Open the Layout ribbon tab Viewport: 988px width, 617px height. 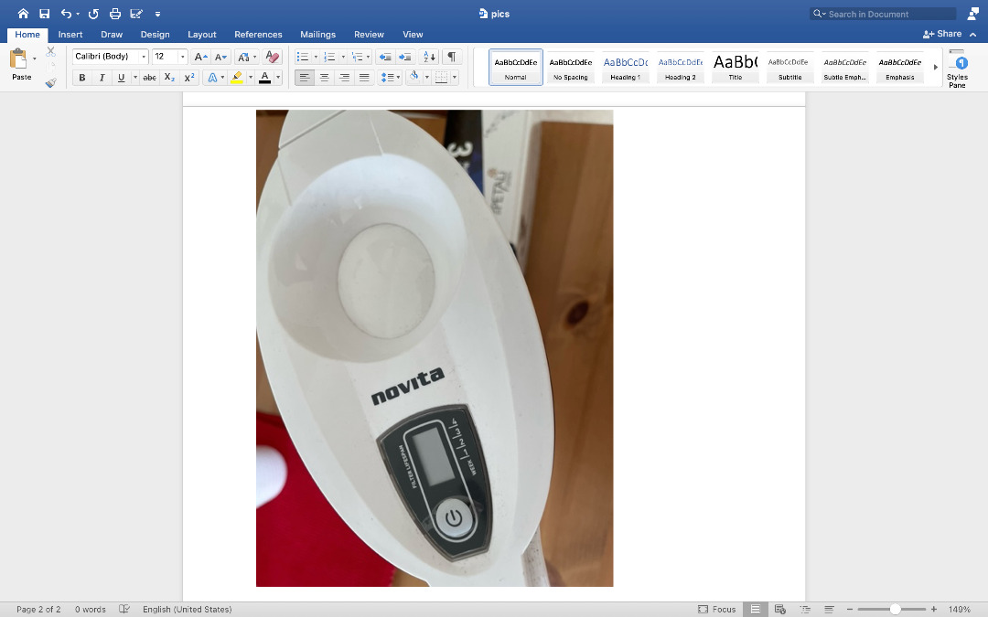(x=201, y=35)
